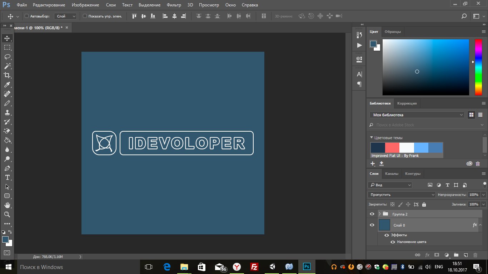Select the Zoom tool in toolbar
Screen dimensions: 488x274
(7, 214)
